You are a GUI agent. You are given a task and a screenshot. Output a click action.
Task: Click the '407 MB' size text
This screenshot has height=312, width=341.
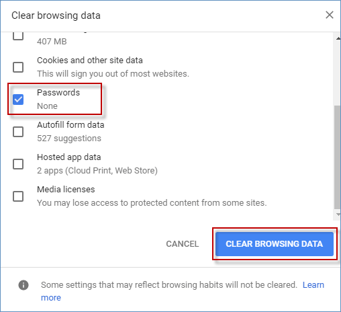click(x=52, y=42)
